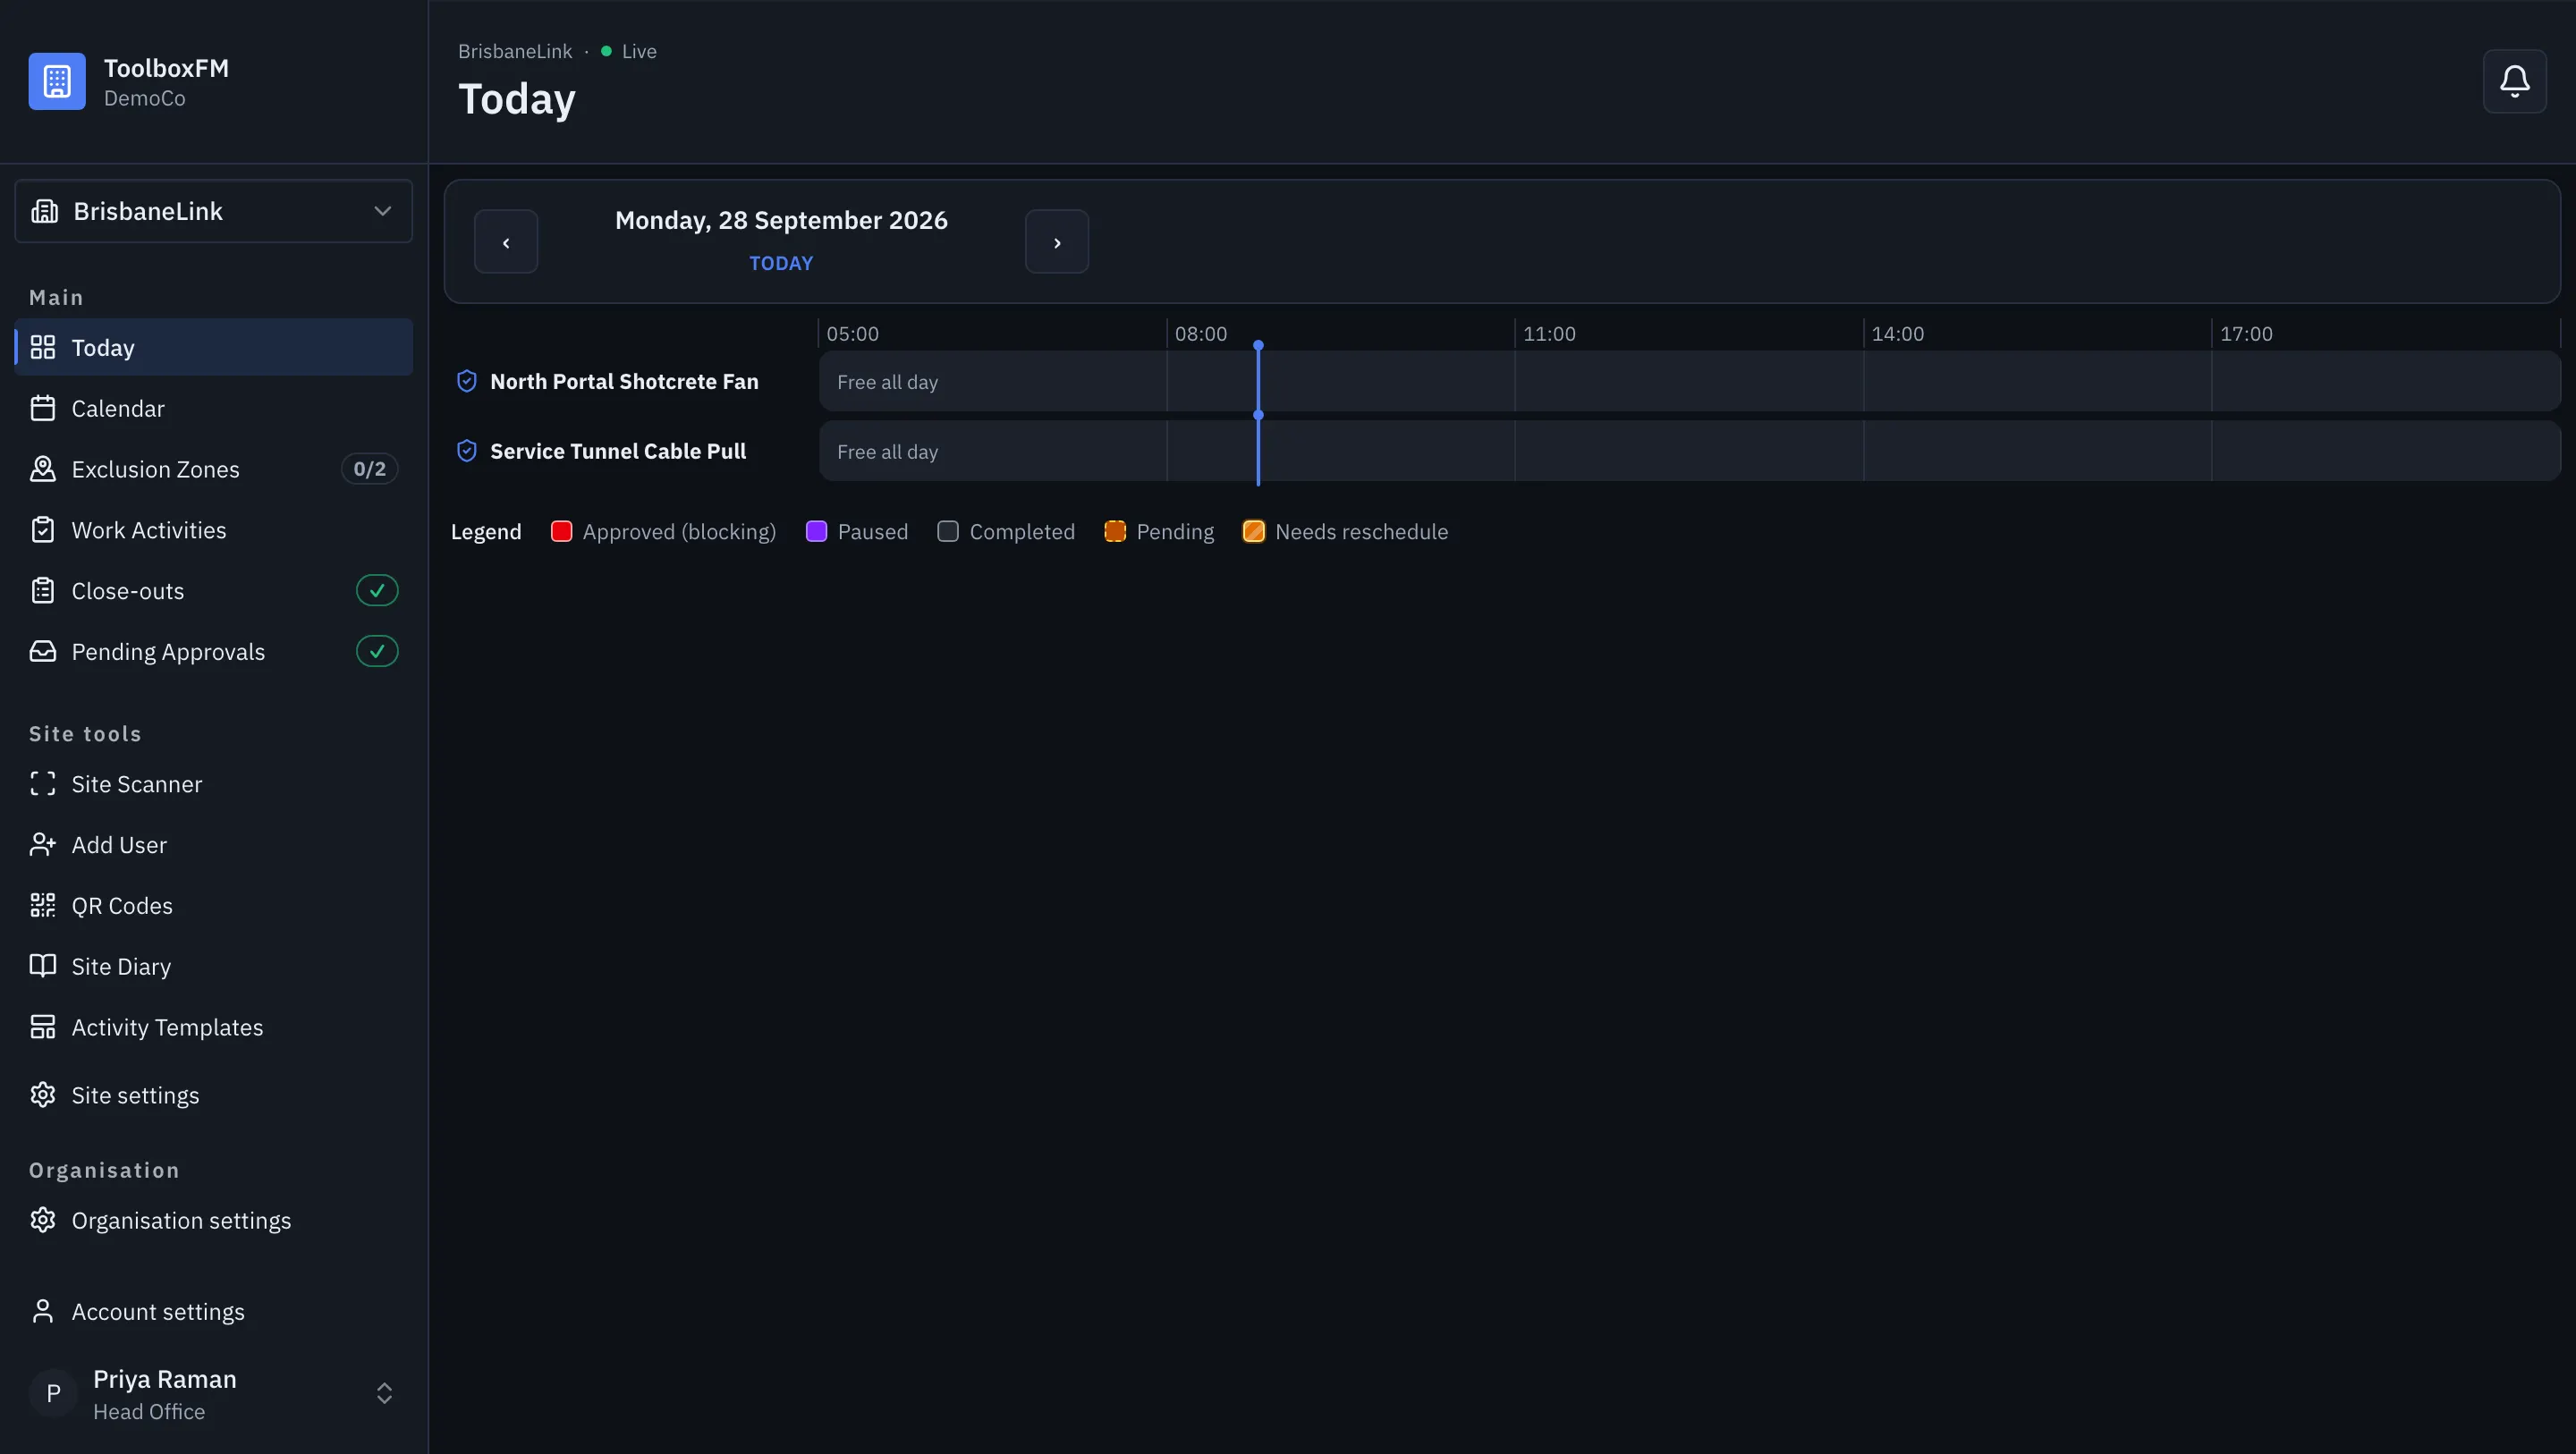The width and height of the screenshot is (2576, 1454).
Task: Click the Today grid icon in sidebar
Action: click(43, 347)
